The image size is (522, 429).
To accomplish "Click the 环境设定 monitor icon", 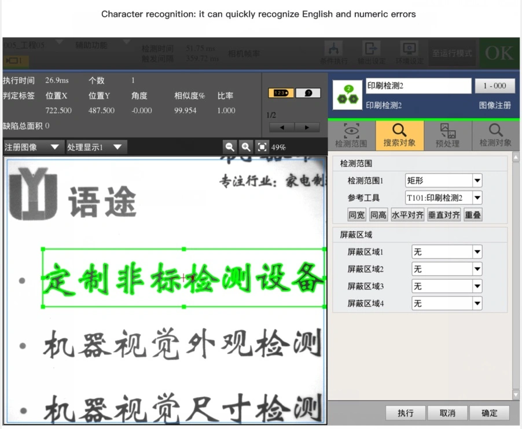I will click(x=409, y=53).
